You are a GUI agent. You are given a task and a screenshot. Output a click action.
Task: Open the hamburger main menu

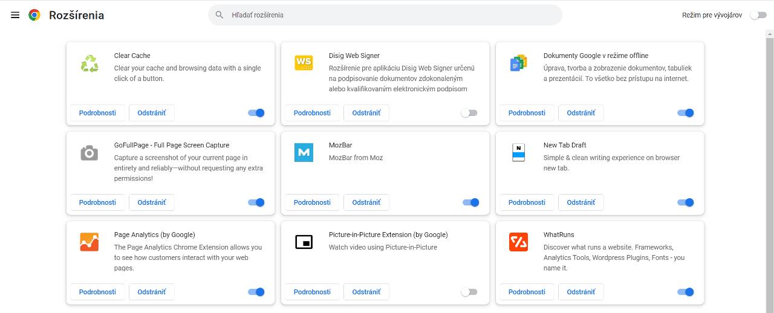click(x=15, y=15)
